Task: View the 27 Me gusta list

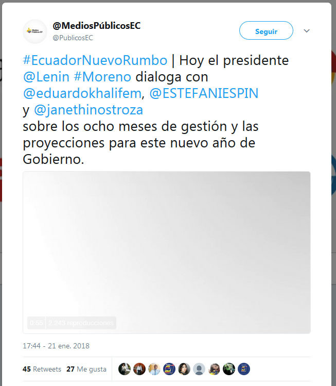Action: point(86,369)
